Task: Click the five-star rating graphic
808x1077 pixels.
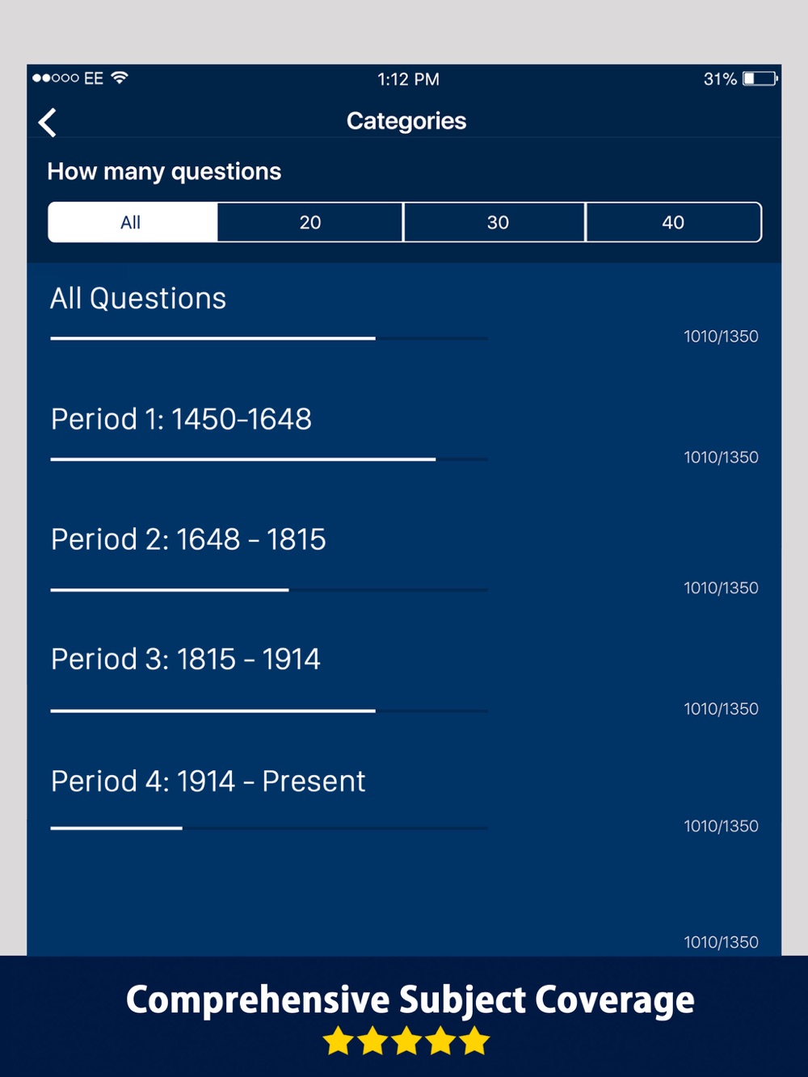Action: pyautogui.click(x=406, y=1041)
